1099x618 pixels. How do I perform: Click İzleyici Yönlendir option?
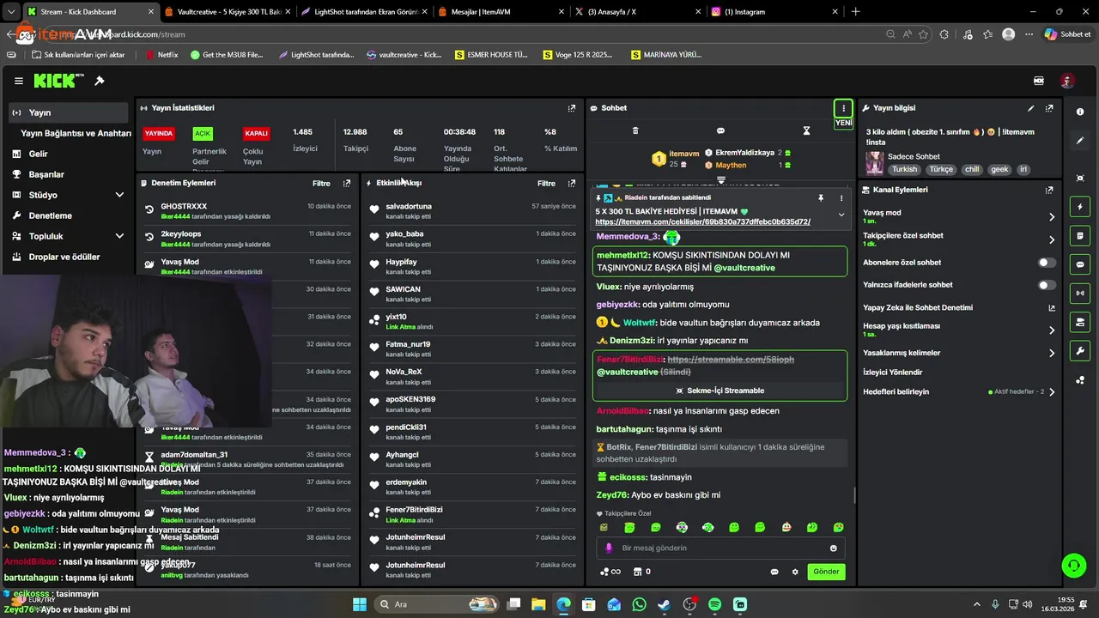892,373
